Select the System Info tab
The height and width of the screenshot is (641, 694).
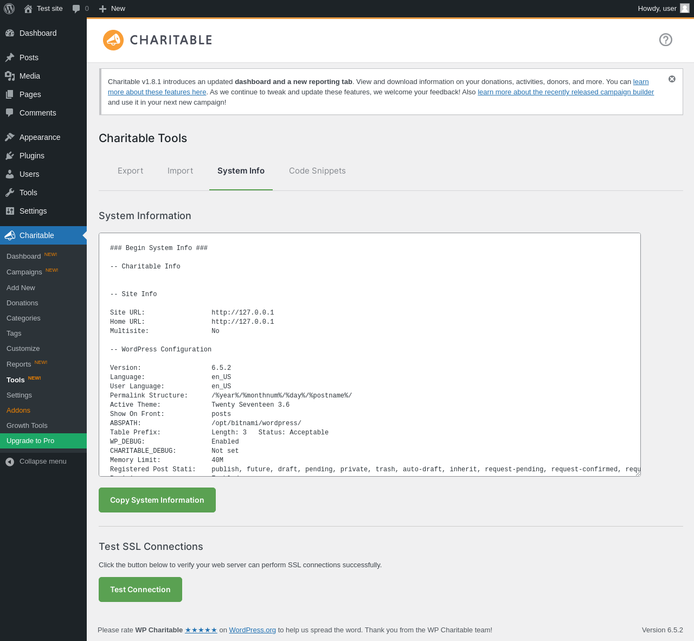(241, 171)
